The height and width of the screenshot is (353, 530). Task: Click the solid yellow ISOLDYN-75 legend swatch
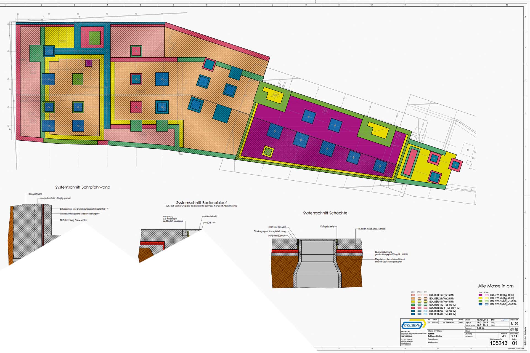(x=480, y=298)
